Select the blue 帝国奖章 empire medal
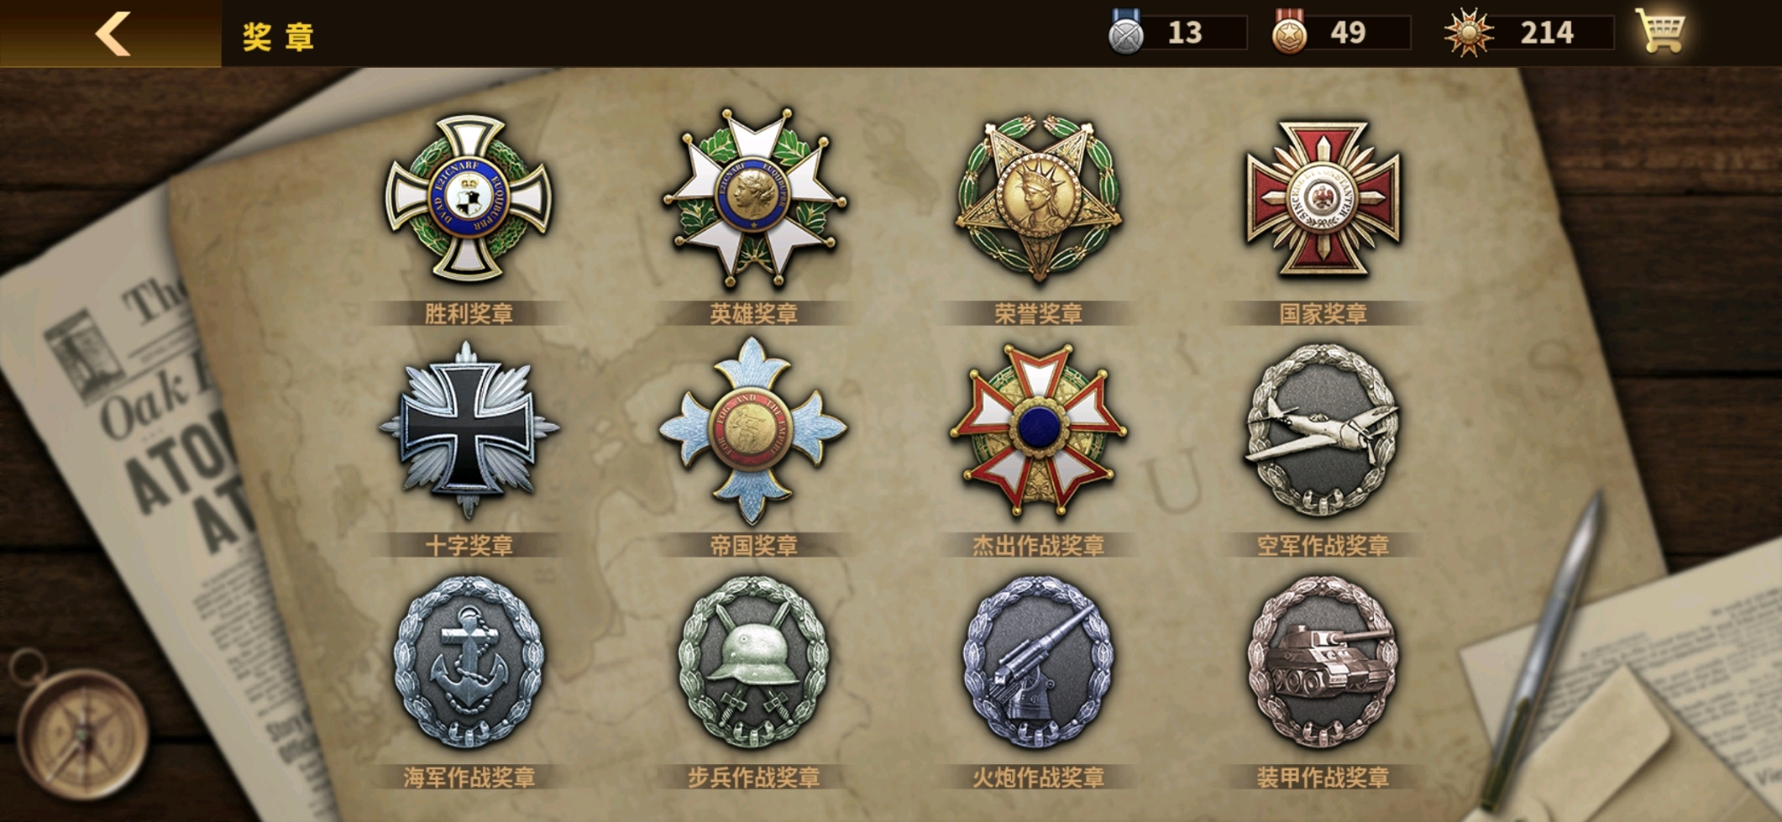 pos(754,430)
